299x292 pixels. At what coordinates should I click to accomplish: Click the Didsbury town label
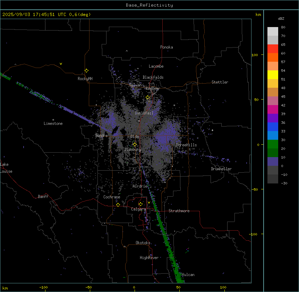133,149
